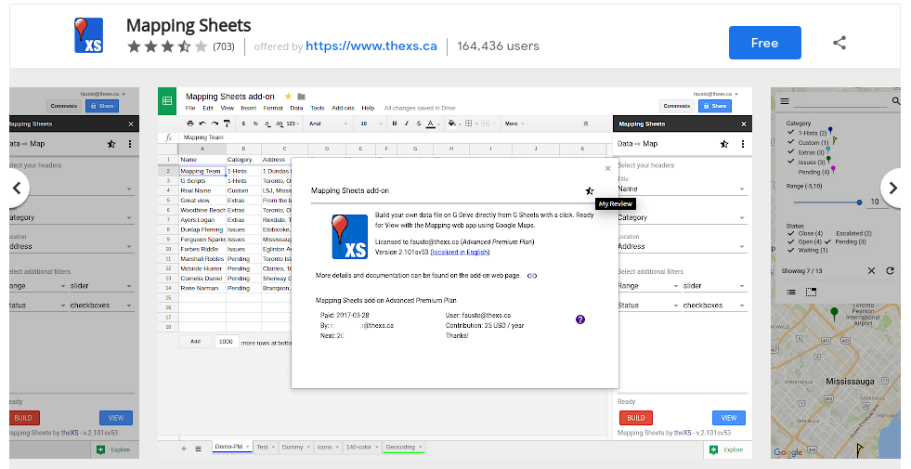Switch to the Demo-PM sheet tab

(x=232, y=447)
